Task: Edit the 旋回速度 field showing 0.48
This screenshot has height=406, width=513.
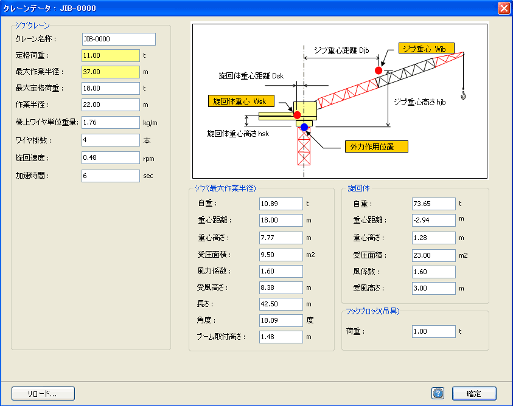Action: click(x=111, y=157)
